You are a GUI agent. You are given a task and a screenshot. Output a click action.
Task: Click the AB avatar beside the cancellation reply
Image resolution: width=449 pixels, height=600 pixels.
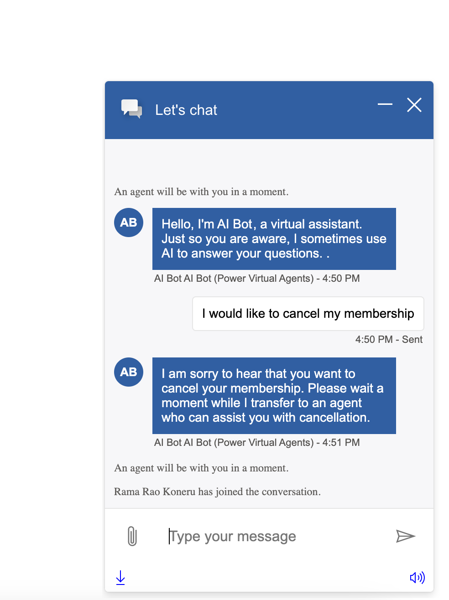[129, 372]
